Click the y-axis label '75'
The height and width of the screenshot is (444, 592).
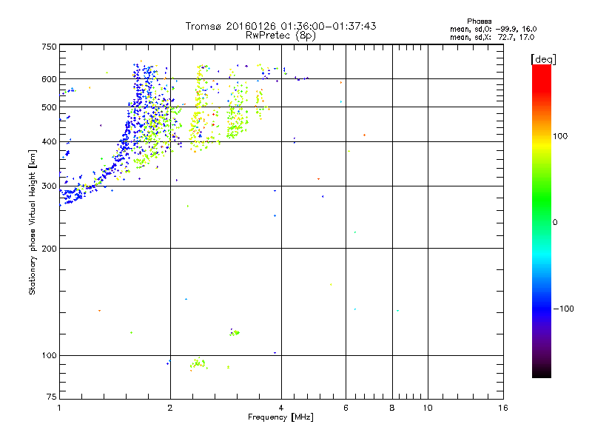click(x=52, y=397)
